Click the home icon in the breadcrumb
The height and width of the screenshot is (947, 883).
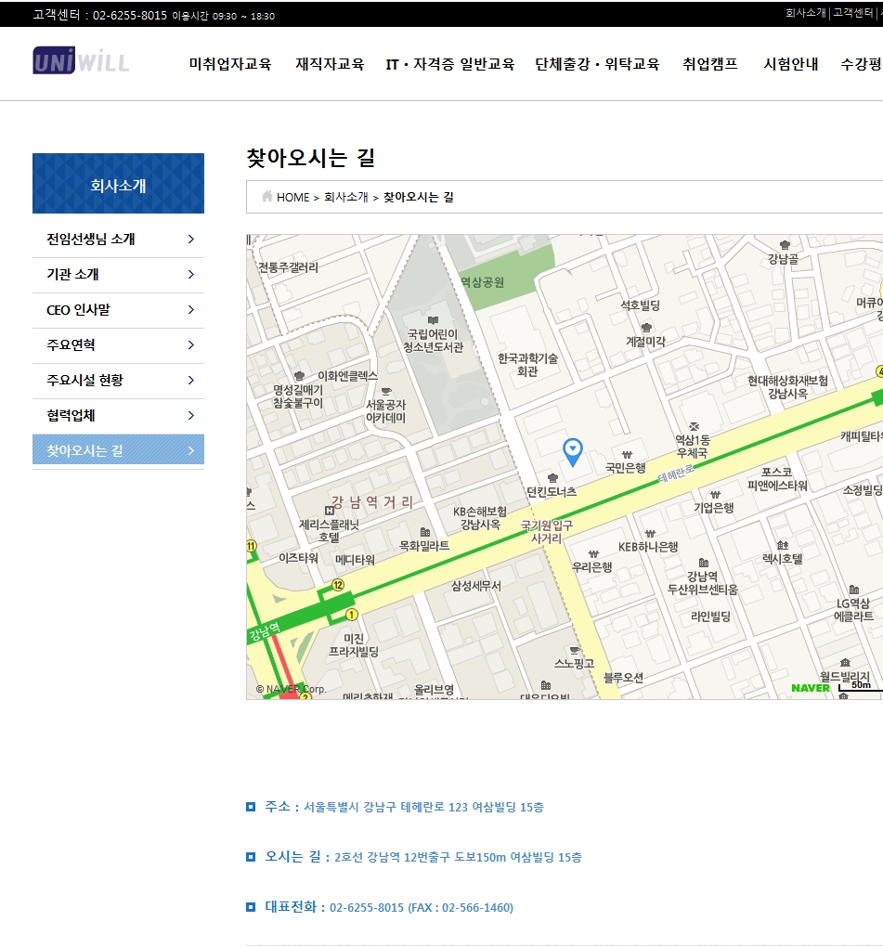[267, 196]
